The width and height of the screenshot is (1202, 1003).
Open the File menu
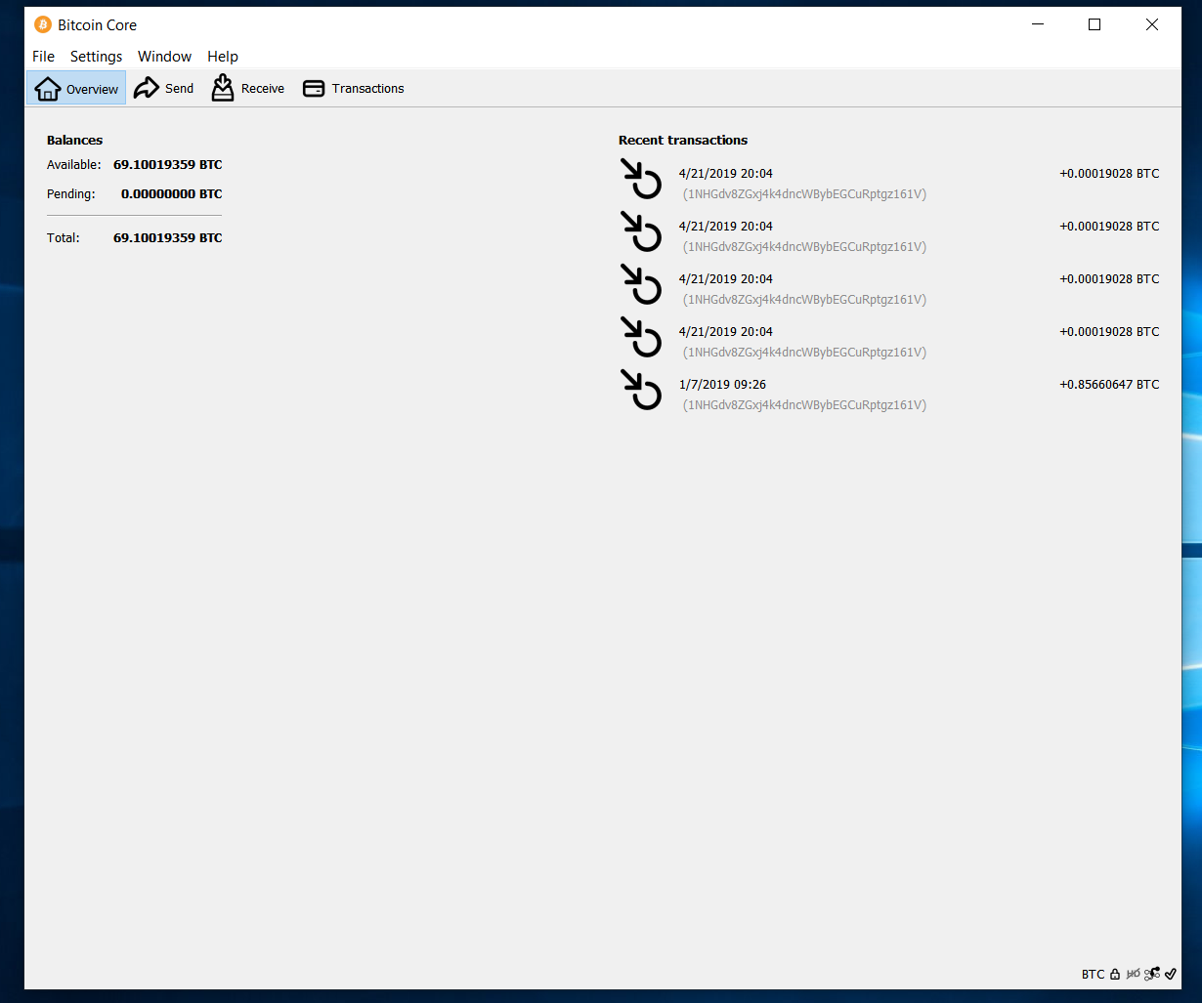[43, 57]
